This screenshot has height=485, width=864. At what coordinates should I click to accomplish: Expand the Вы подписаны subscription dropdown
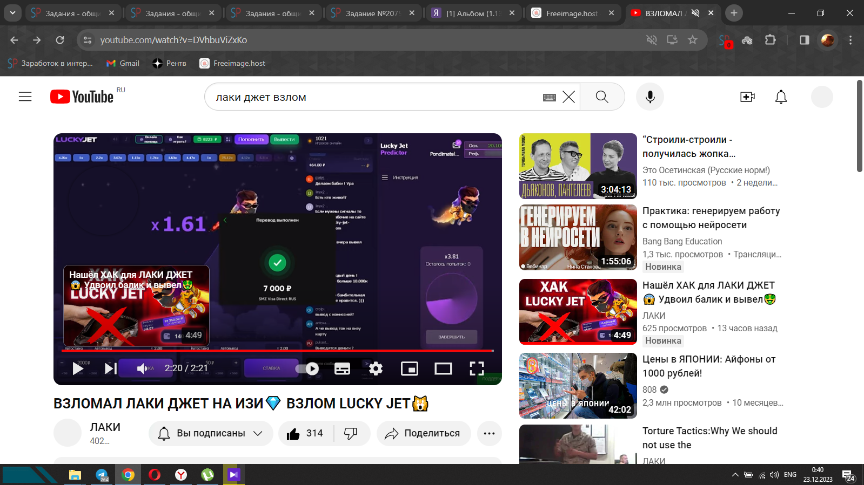coord(211,433)
